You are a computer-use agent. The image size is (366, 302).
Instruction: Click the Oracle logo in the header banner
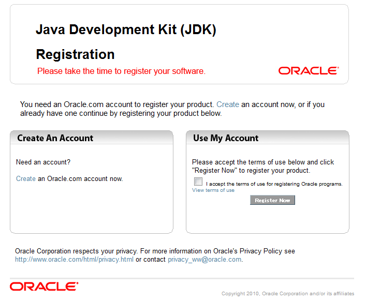309,71
